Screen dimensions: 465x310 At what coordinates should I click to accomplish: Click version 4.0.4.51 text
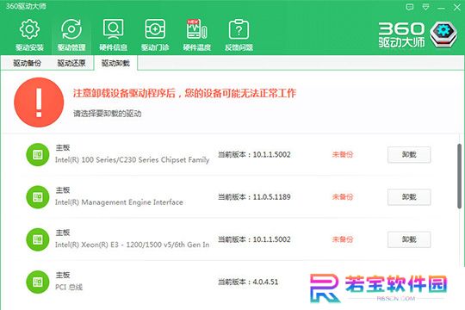pyautogui.click(x=265, y=282)
